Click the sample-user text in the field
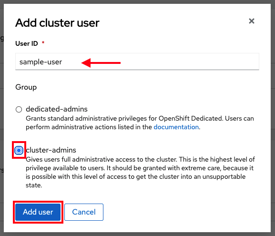 tap(41, 62)
